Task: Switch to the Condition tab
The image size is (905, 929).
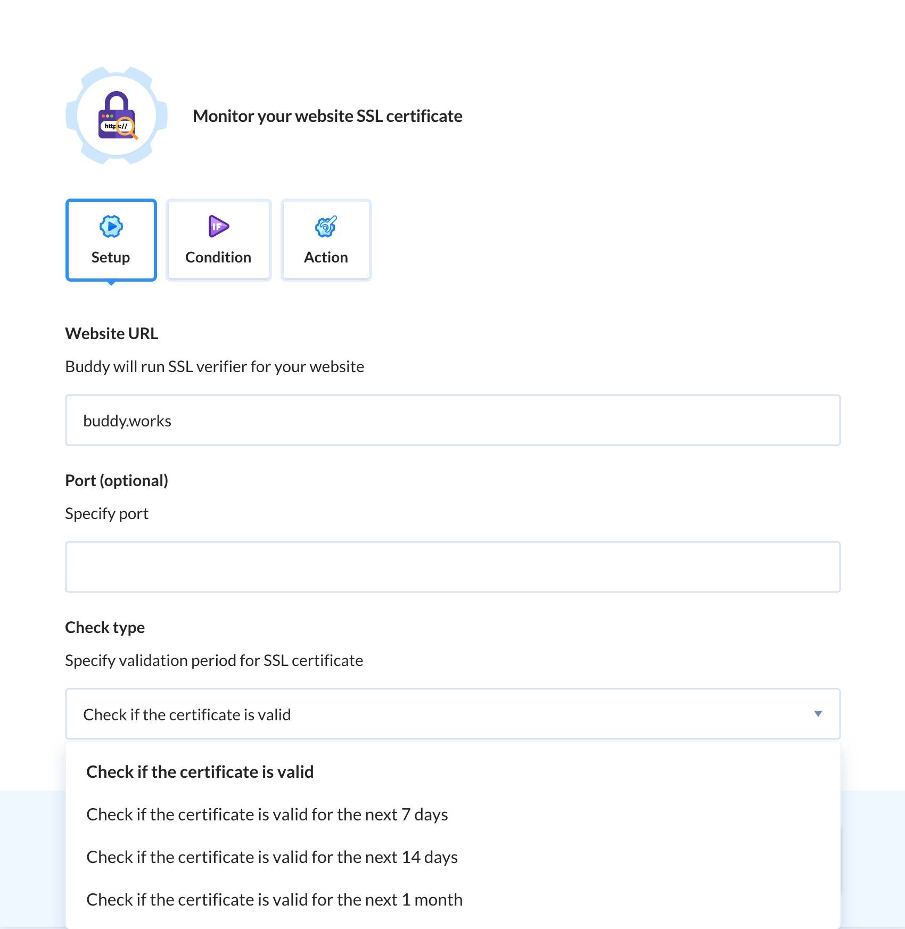Action: [x=219, y=240]
